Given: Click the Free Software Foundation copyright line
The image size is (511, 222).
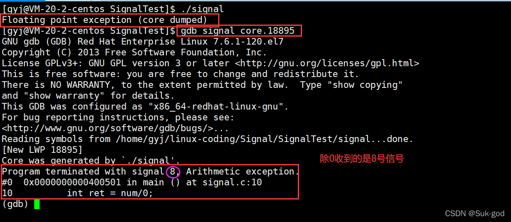Looking at the screenshot, I should (x=134, y=52).
